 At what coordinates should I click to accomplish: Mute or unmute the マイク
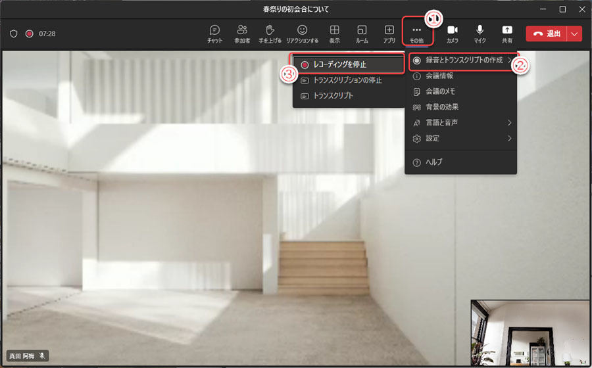click(x=480, y=34)
